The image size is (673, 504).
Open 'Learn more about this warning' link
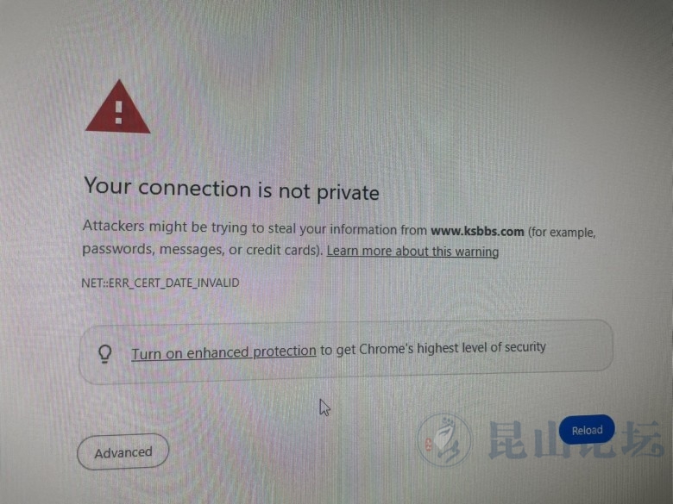pyautogui.click(x=412, y=252)
